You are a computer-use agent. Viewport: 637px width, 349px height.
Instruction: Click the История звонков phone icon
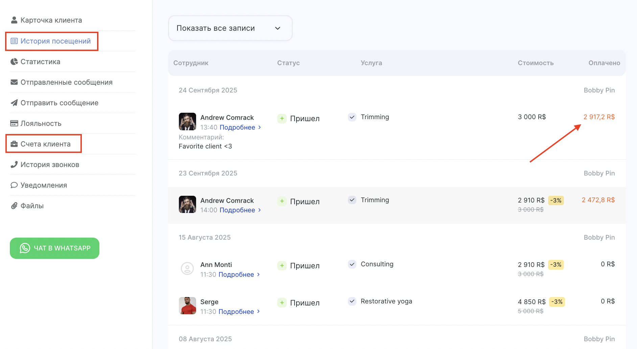click(14, 165)
